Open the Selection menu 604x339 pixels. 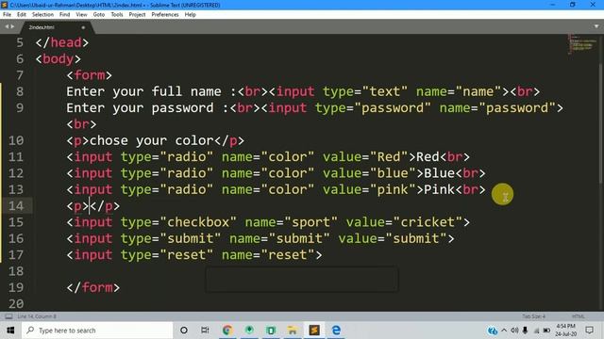tap(42, 15)
